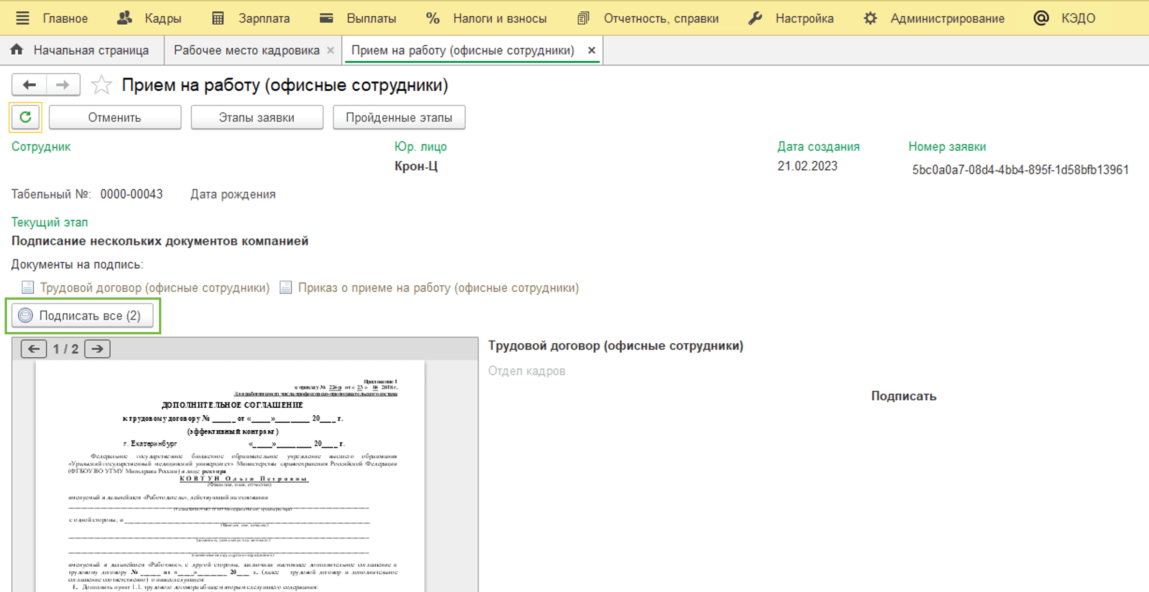Click the percent icon for Налоги и взносы
The height and width of the screenshot is (592, 1149).
pos(433,18)
